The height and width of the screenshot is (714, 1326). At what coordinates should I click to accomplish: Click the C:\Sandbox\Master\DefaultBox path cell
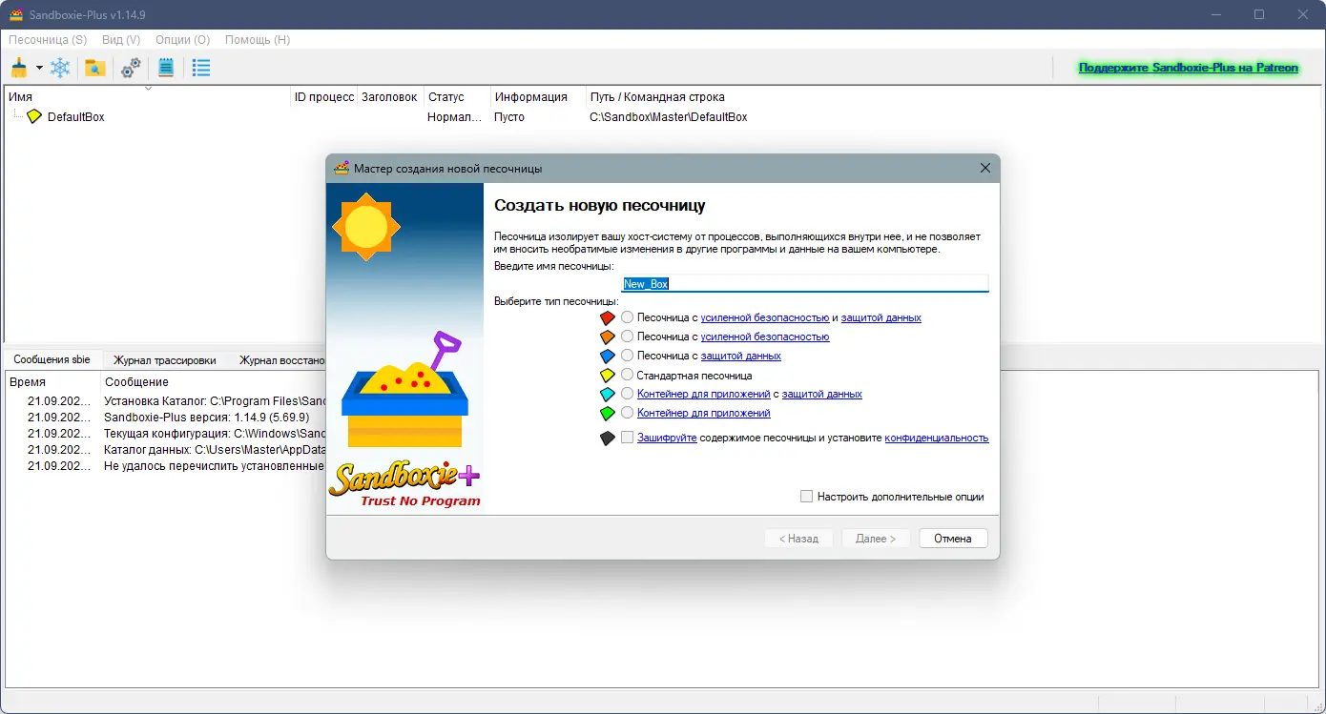coord(669,116)
